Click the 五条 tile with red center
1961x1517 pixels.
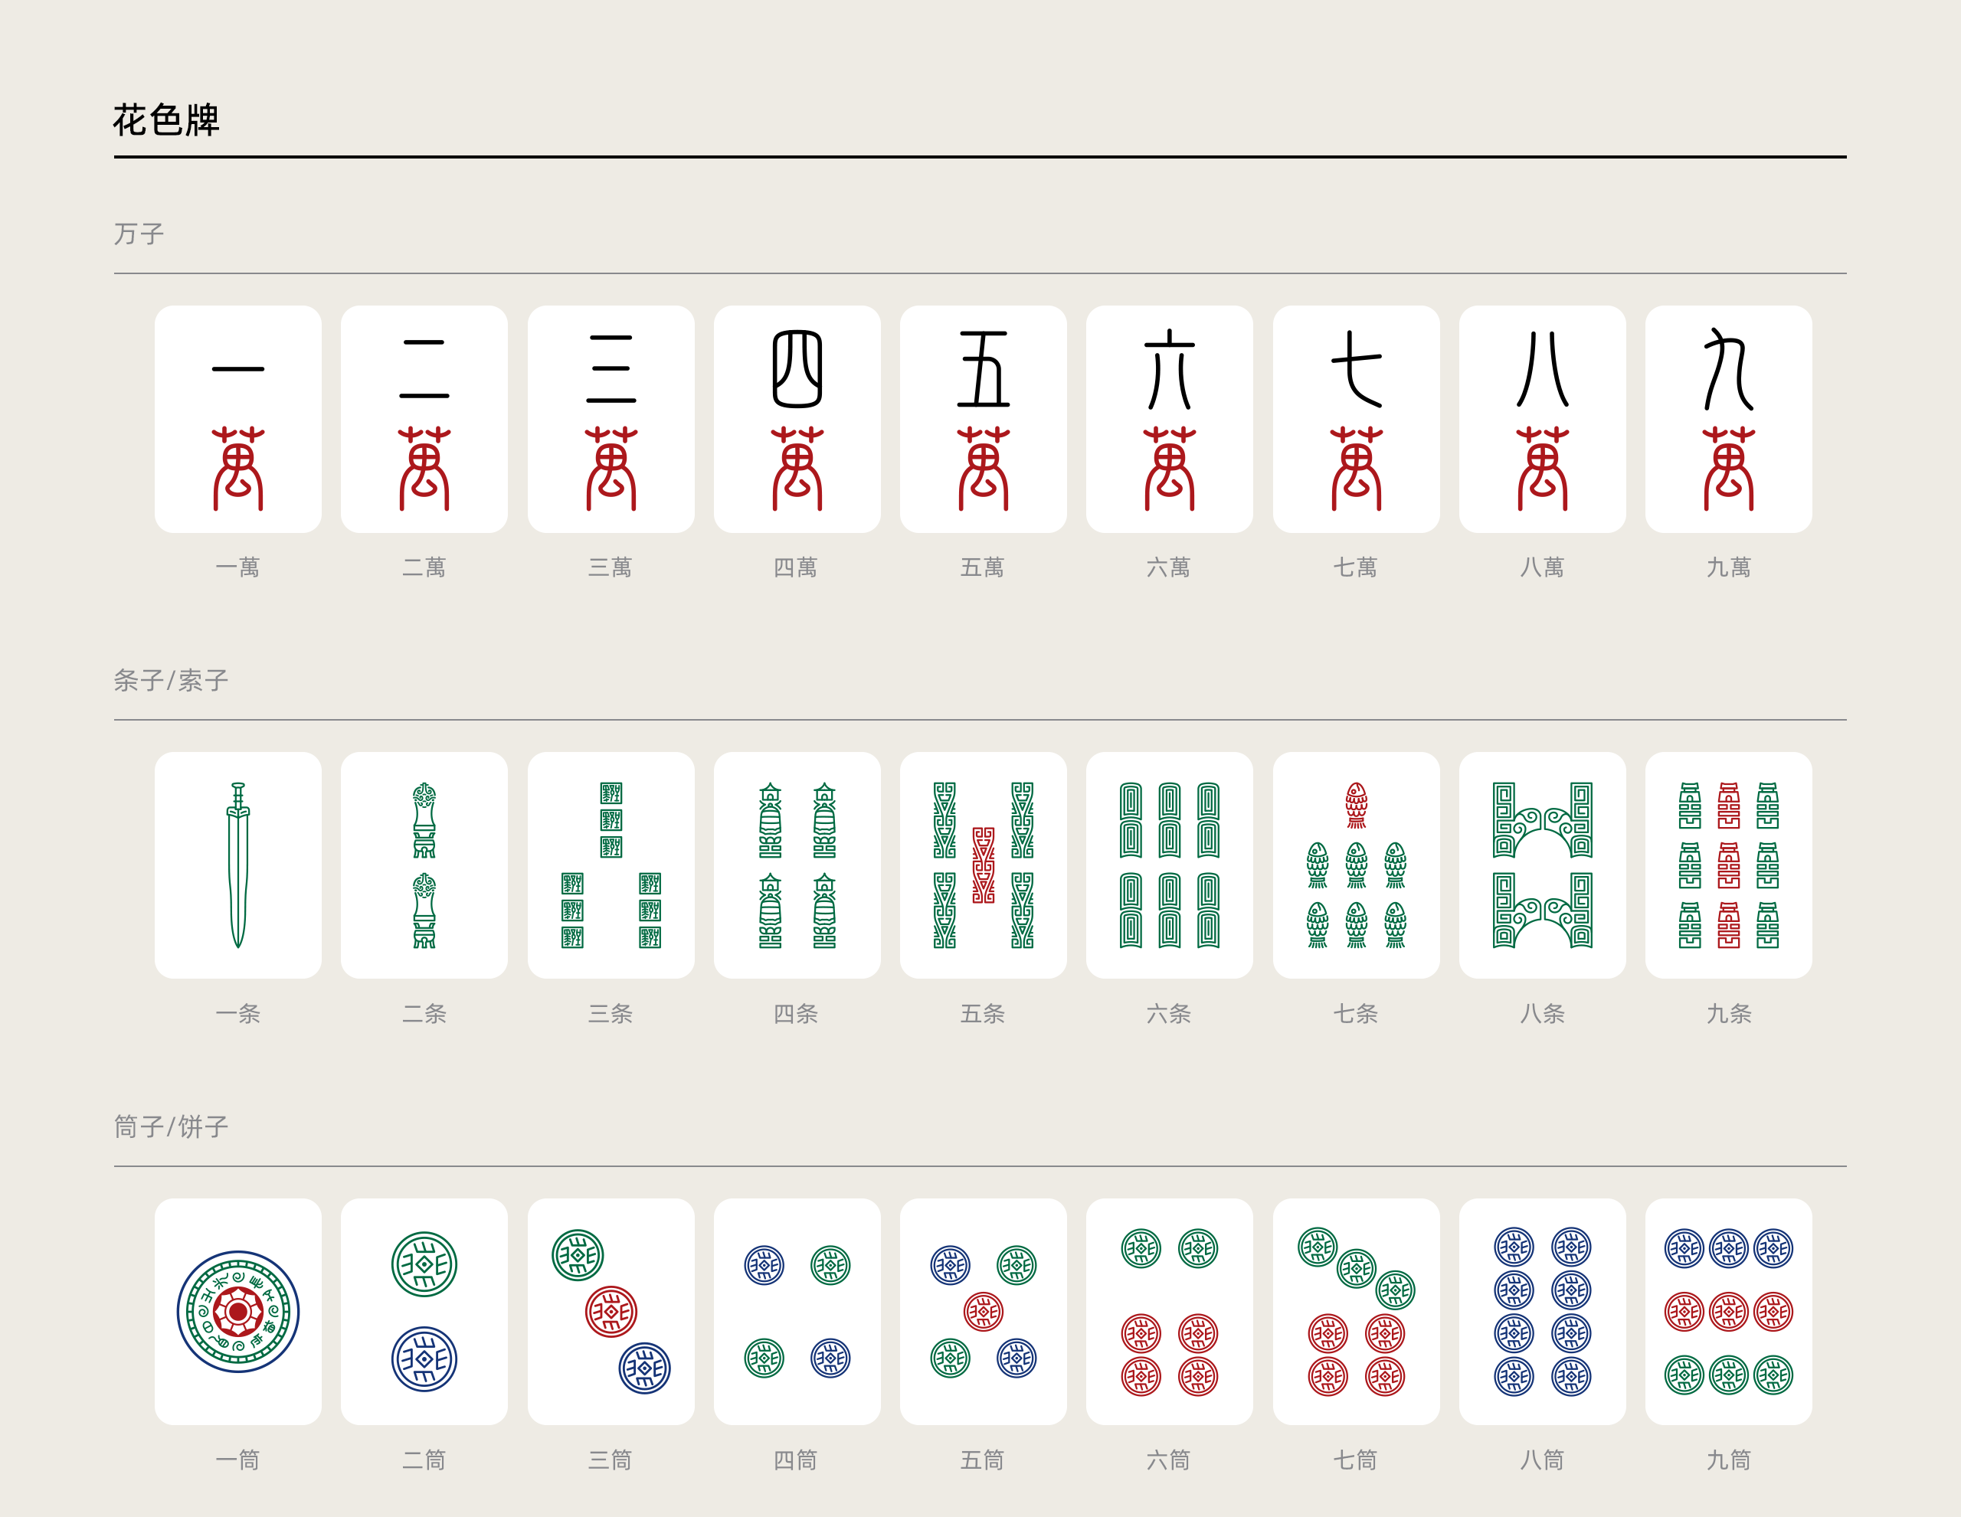point(984,865)
